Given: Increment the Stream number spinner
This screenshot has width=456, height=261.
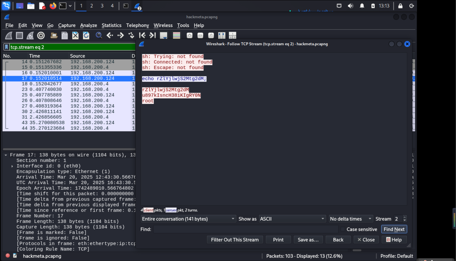Looking at the screenshot, I should [405, 217].
